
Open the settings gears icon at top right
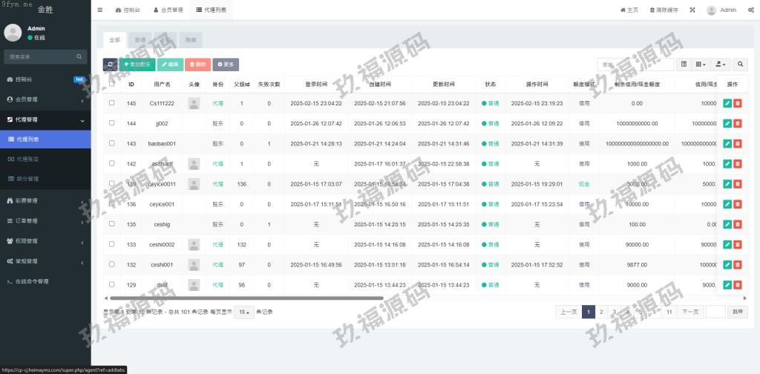click(751, 10)
